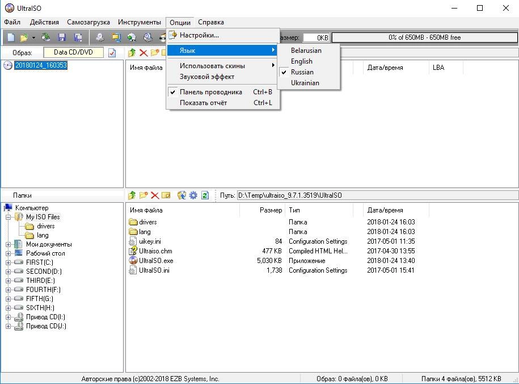Expand the THIRD(E:) drive node

(x=9, y=281)
